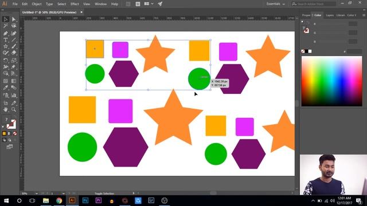
Task: Open the Window menu
Action: [101, 4]
